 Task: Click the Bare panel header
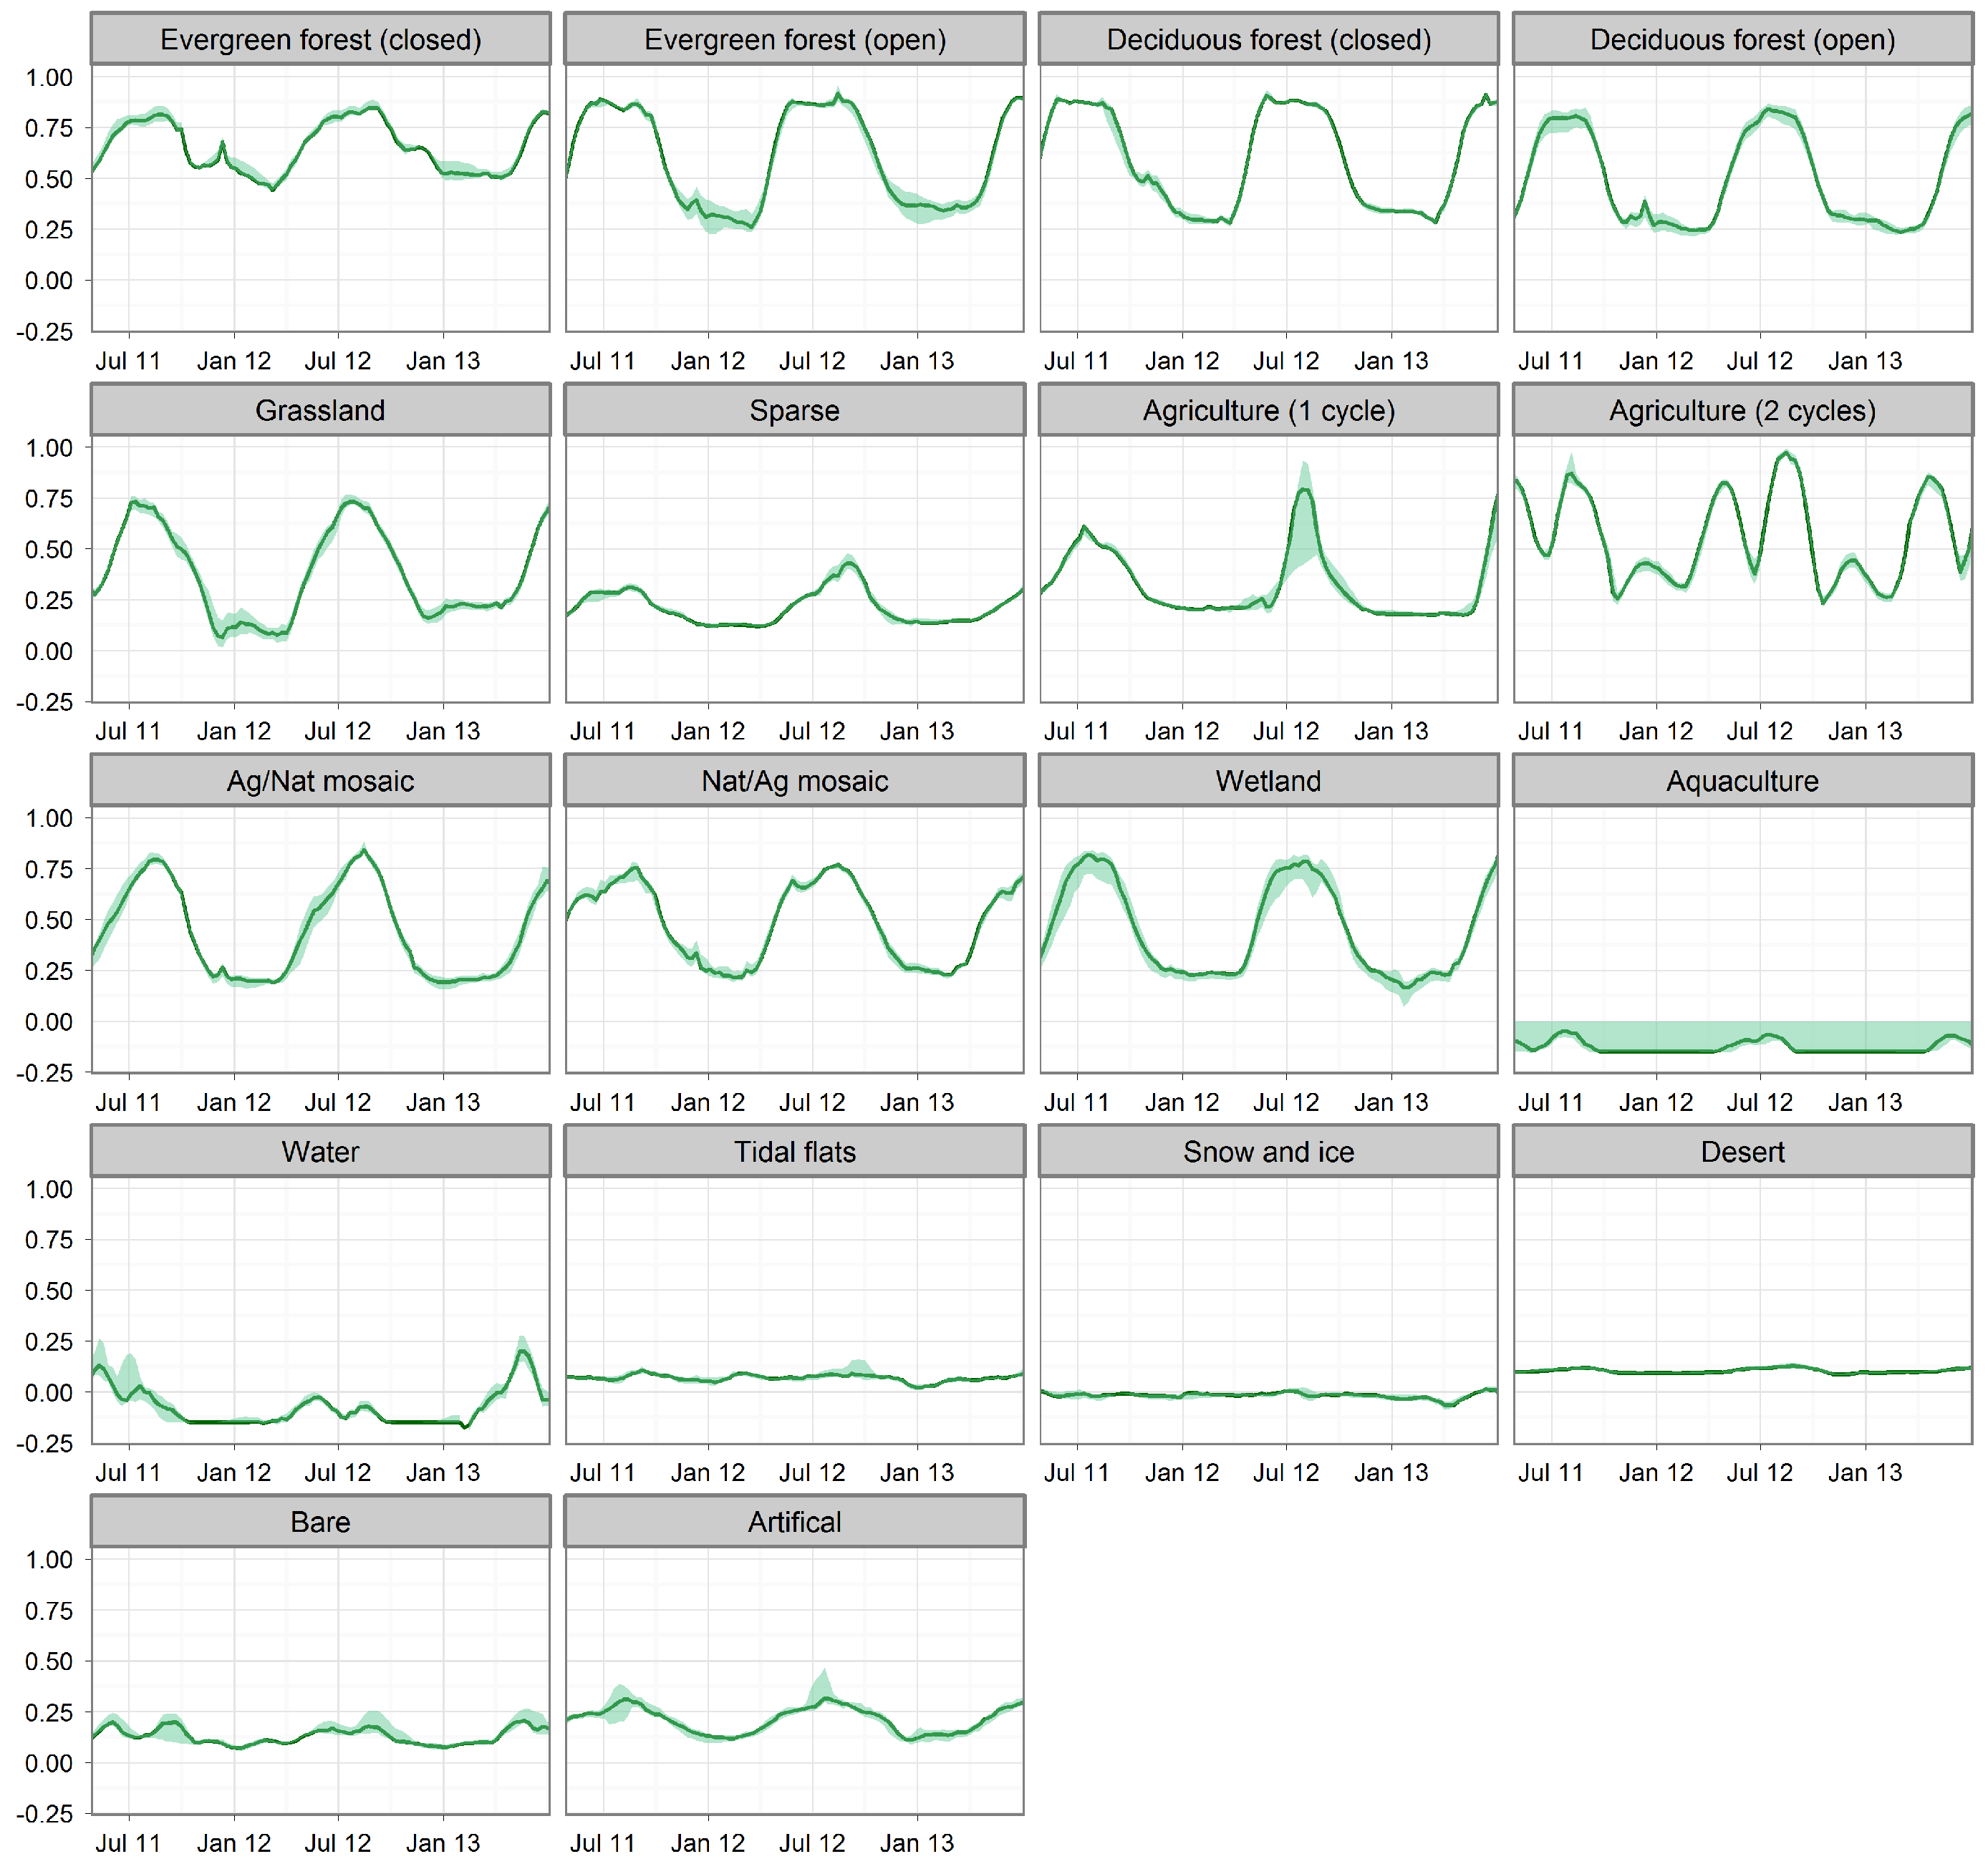coord(320,1522)
